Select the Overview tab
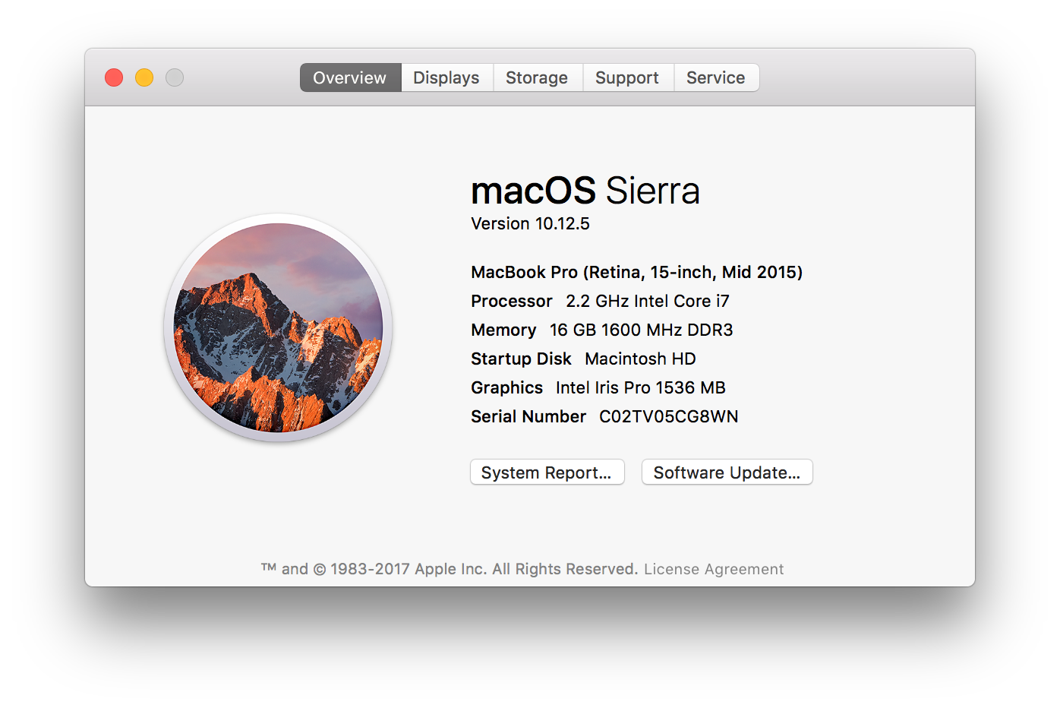Screen dimensions: 1060x708 pyautogui.click(x=349, y=77)
